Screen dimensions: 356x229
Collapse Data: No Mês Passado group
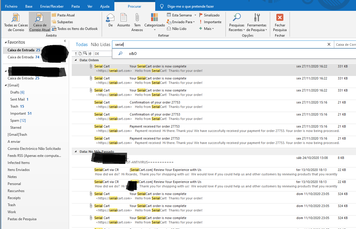[76, 152]
